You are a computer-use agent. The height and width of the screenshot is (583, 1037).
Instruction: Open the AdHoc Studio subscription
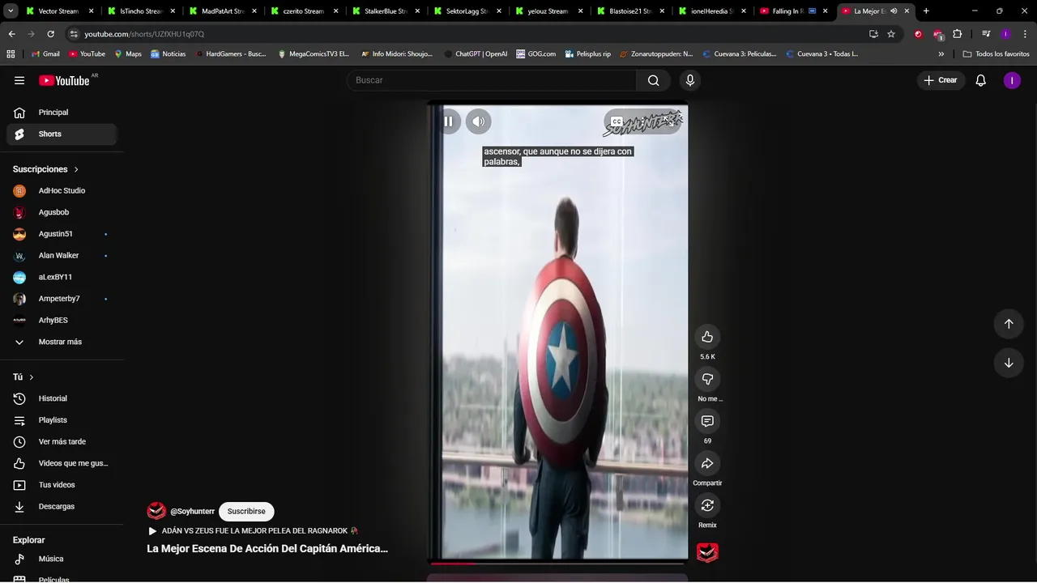tap(62, 190)
